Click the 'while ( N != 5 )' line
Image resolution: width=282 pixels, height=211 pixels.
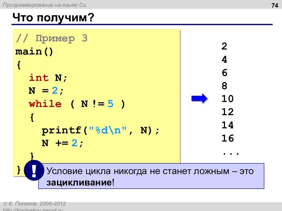pos(77,104)
